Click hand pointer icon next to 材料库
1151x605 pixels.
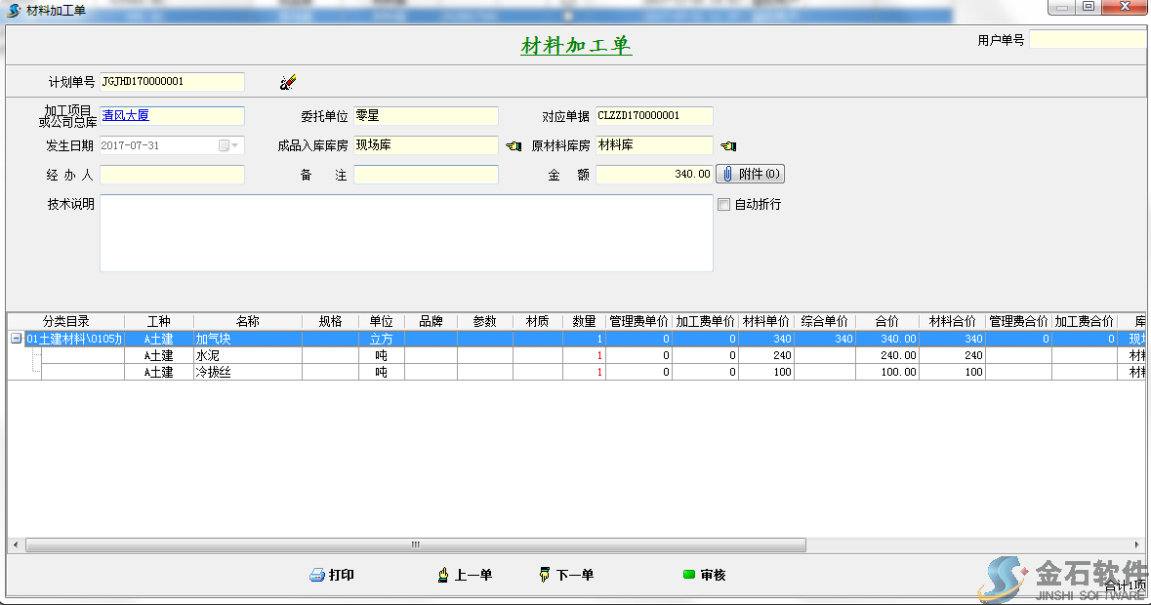pos(728,146)
